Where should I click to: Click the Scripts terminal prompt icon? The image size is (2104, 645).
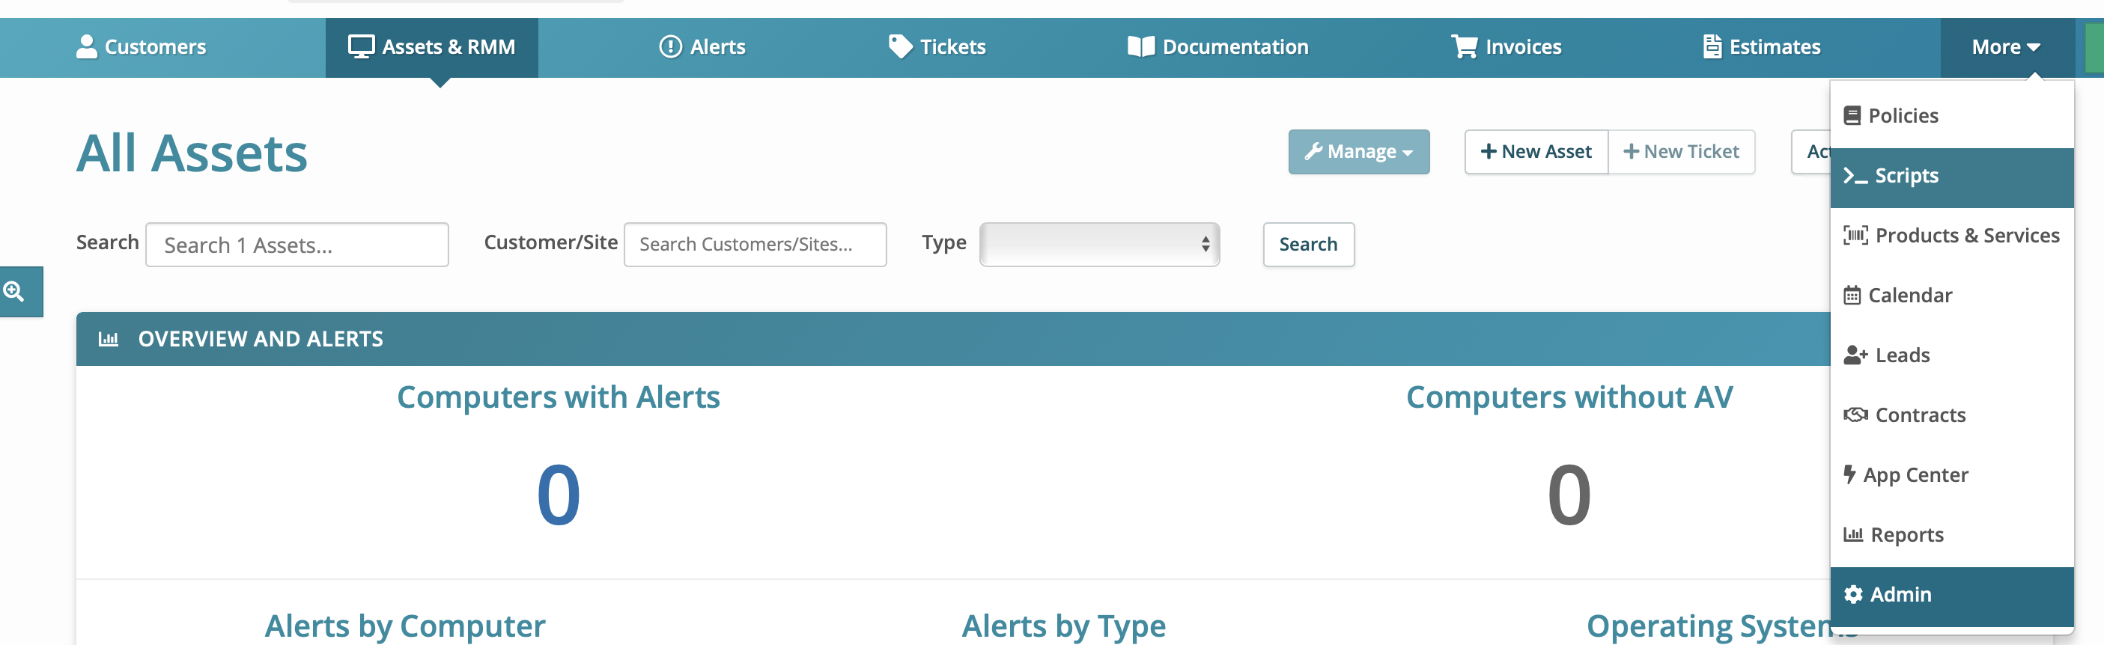(x=1855, y=176)
